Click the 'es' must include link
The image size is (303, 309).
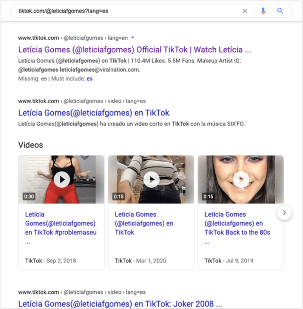pyautogui.click(x=89, y=79)
